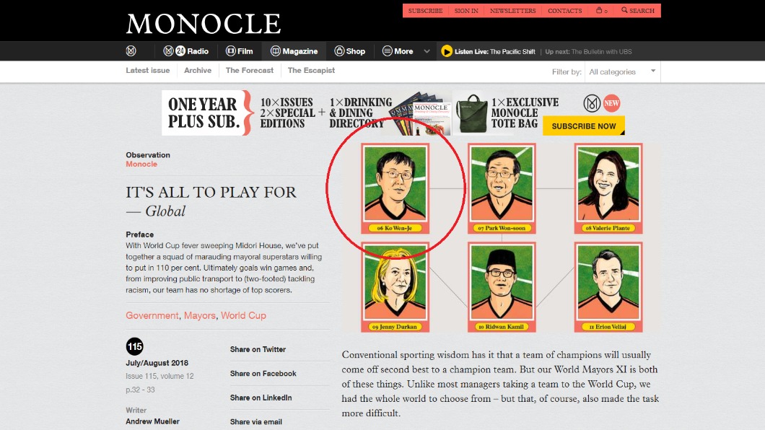The image size is (765, 430).
Task: Open the Government tag link
Action: tap(152, 315)
